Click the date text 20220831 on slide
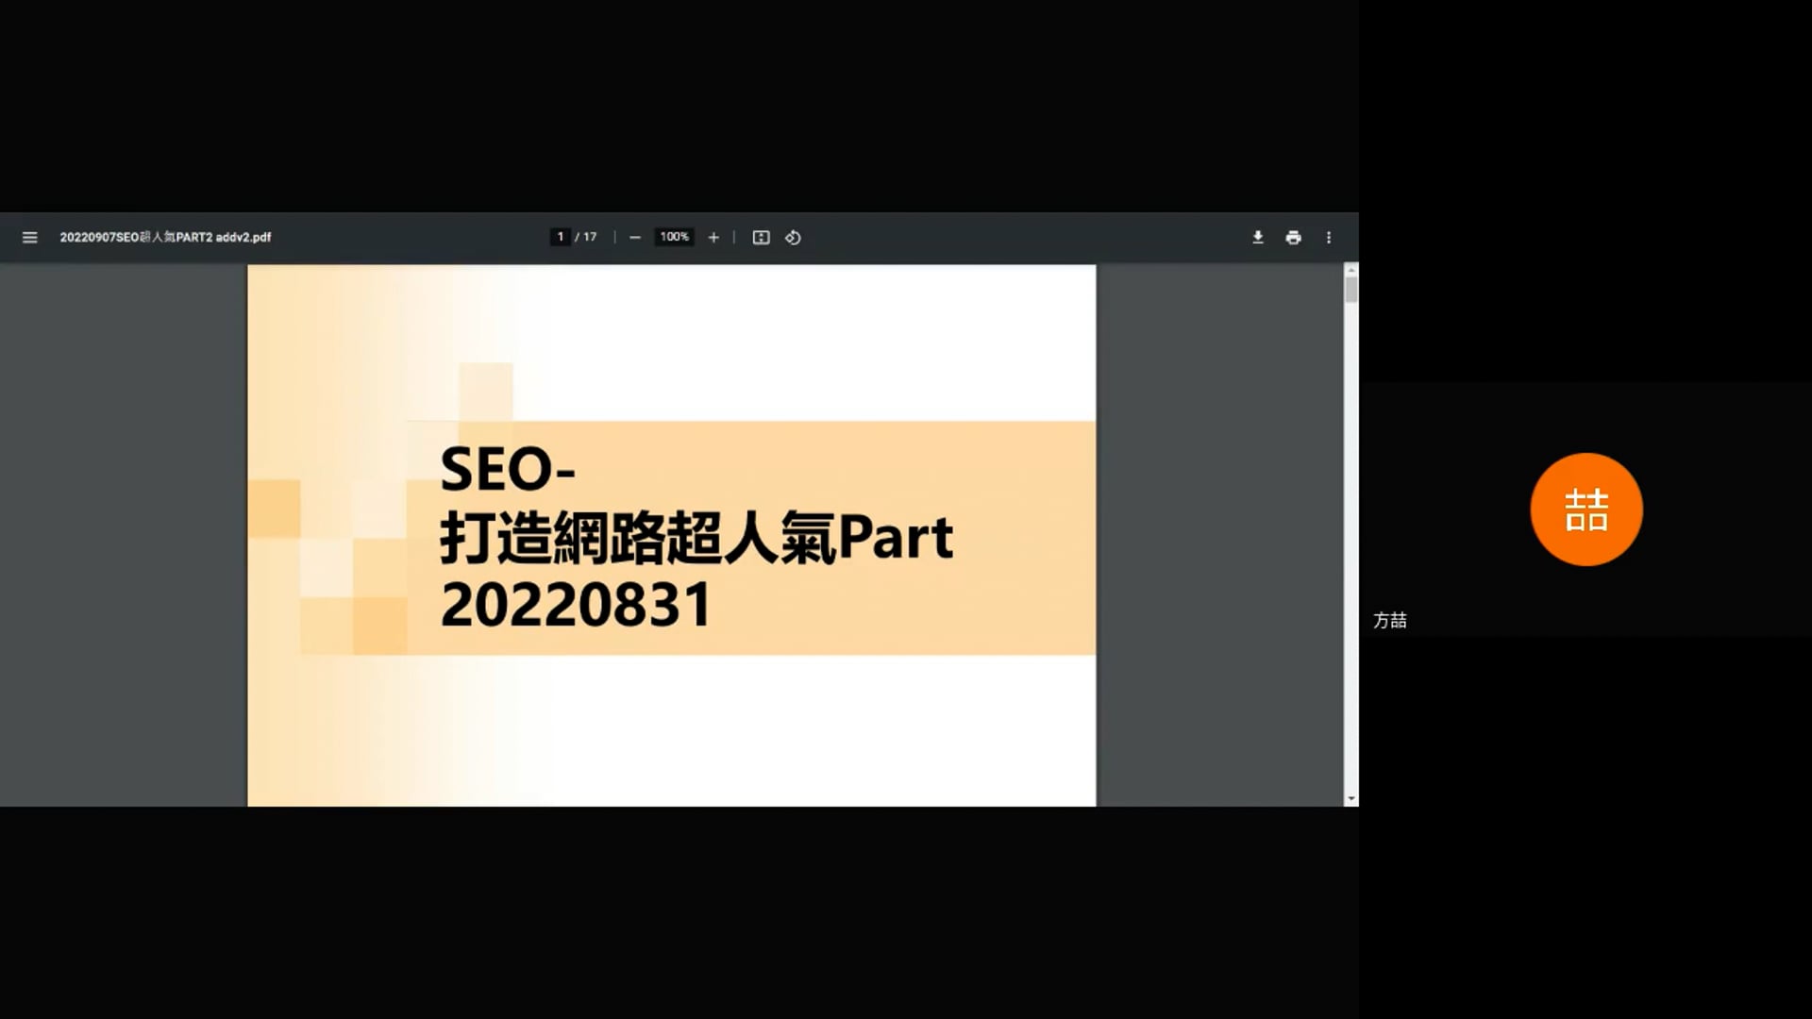The height and width of the screenshot is (1019, 1812). pos(576,605)
